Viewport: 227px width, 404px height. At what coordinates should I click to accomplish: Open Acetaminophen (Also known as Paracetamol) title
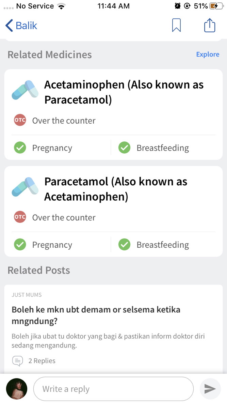(124, 92)
